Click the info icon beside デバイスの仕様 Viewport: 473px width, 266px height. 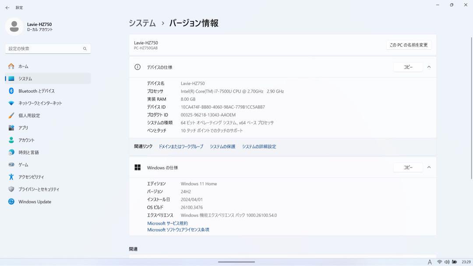pos(137,67)
